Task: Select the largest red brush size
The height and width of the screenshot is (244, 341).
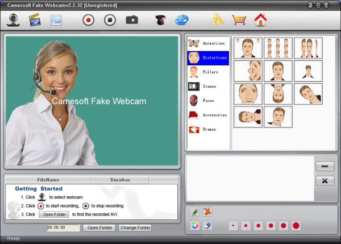Action: tap(296, 226)
